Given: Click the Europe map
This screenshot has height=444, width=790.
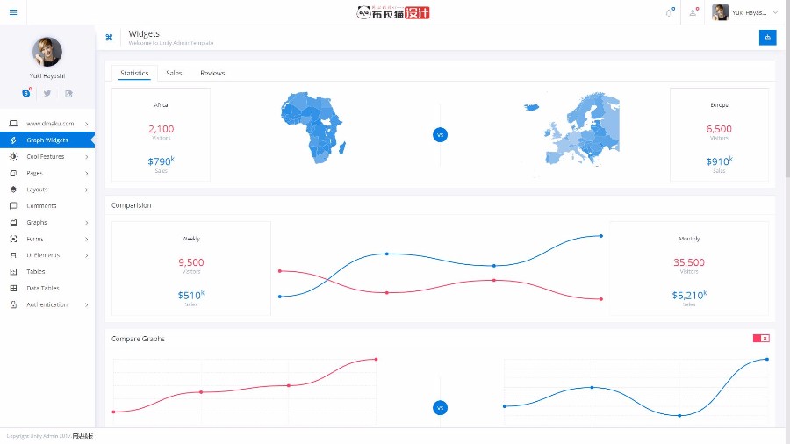Looking at the screenshot, I should pos(571,130).
